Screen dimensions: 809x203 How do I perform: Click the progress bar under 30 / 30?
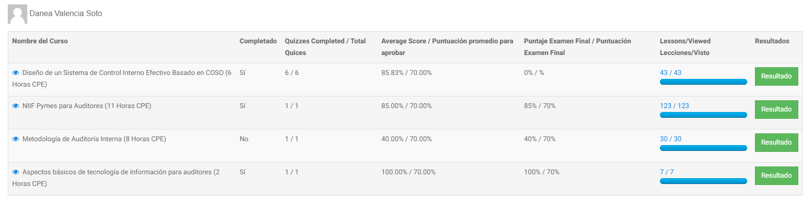(x=703, y=148)
